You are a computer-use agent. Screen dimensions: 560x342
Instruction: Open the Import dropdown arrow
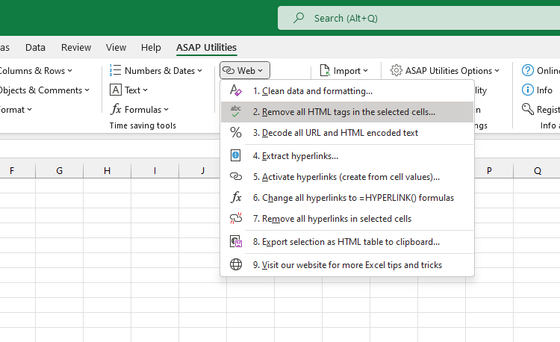click(365, 71)
